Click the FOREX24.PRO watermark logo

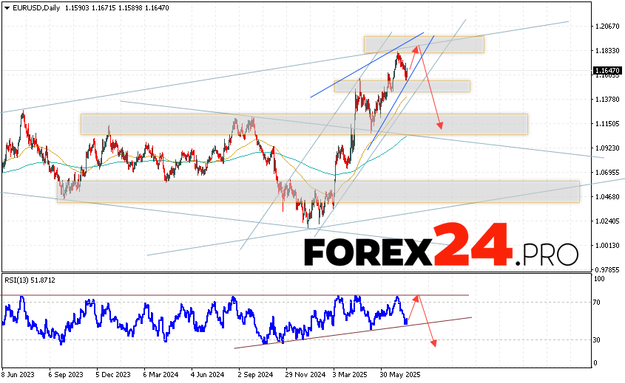pyautogui.click(x=441, y=246)
